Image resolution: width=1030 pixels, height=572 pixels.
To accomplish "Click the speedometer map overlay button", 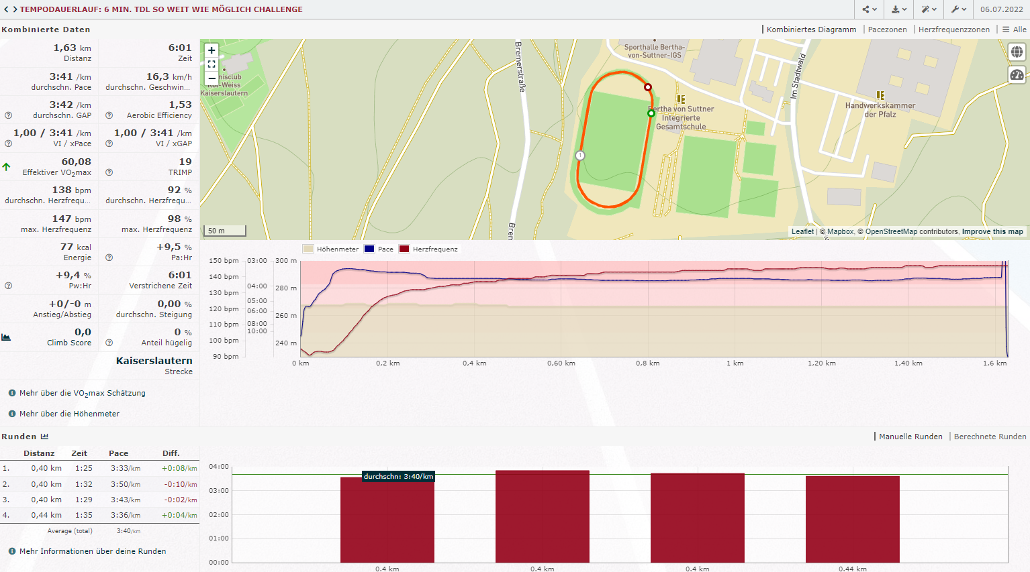I will click(1017, 74).
